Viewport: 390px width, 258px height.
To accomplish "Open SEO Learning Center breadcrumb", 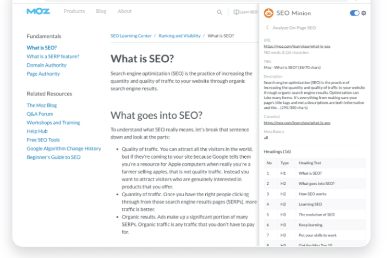I will (131, 36).
